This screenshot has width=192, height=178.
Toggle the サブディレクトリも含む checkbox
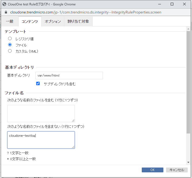click(38, 84)
